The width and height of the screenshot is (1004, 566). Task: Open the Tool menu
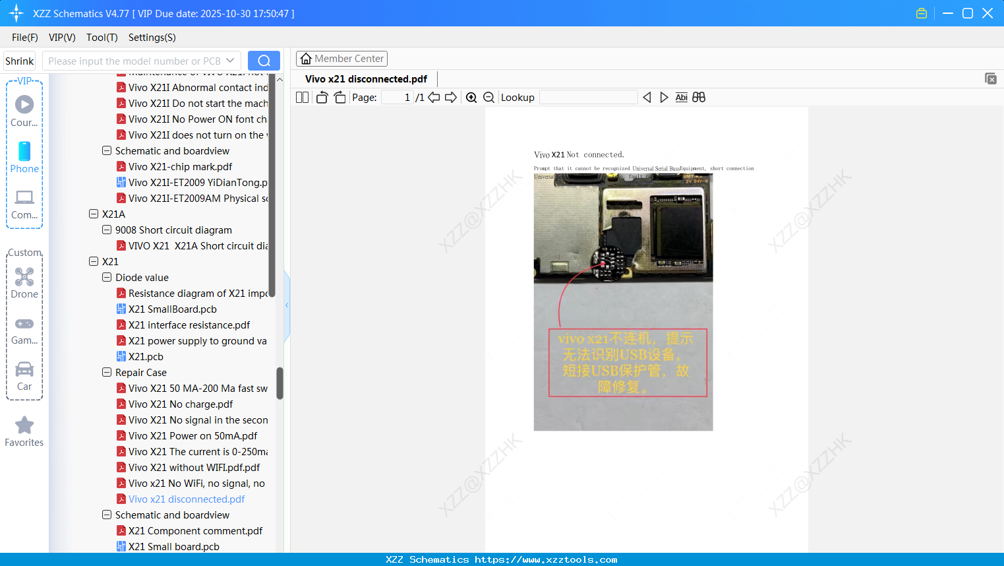(x=102, y=38)
